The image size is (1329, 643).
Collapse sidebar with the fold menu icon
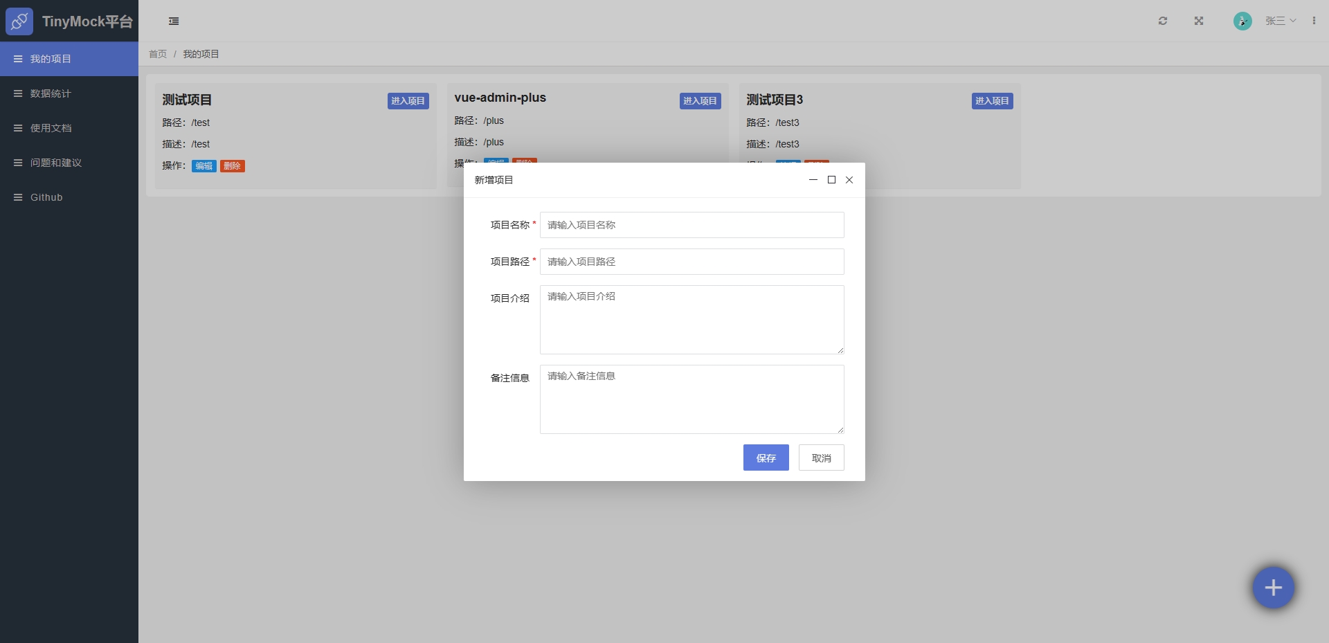click(174, 21)
